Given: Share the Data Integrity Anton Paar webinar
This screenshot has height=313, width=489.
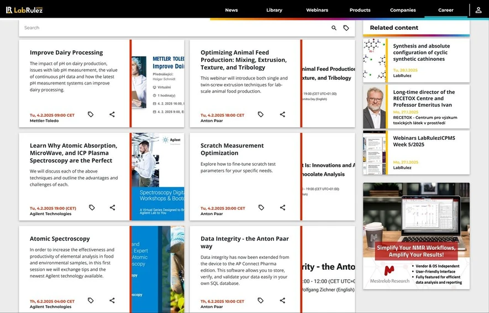Looking at the screenshot, I should pyautogui.click(x=282, y=300).
